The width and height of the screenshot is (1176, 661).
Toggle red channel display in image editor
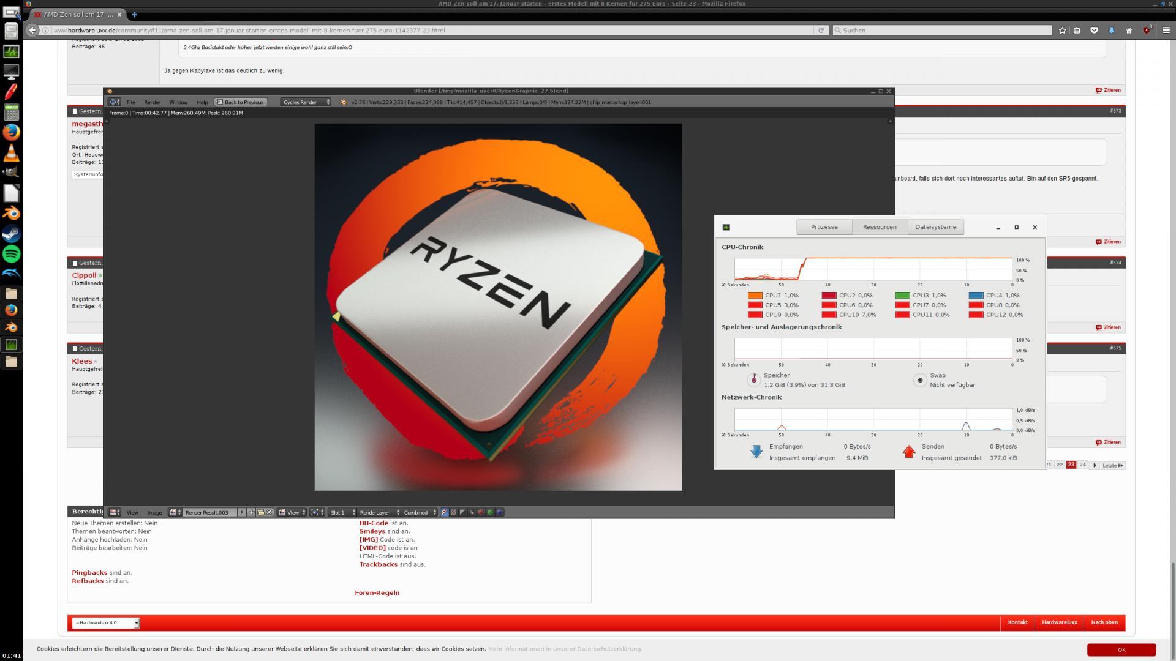click(x=481, y=512)
